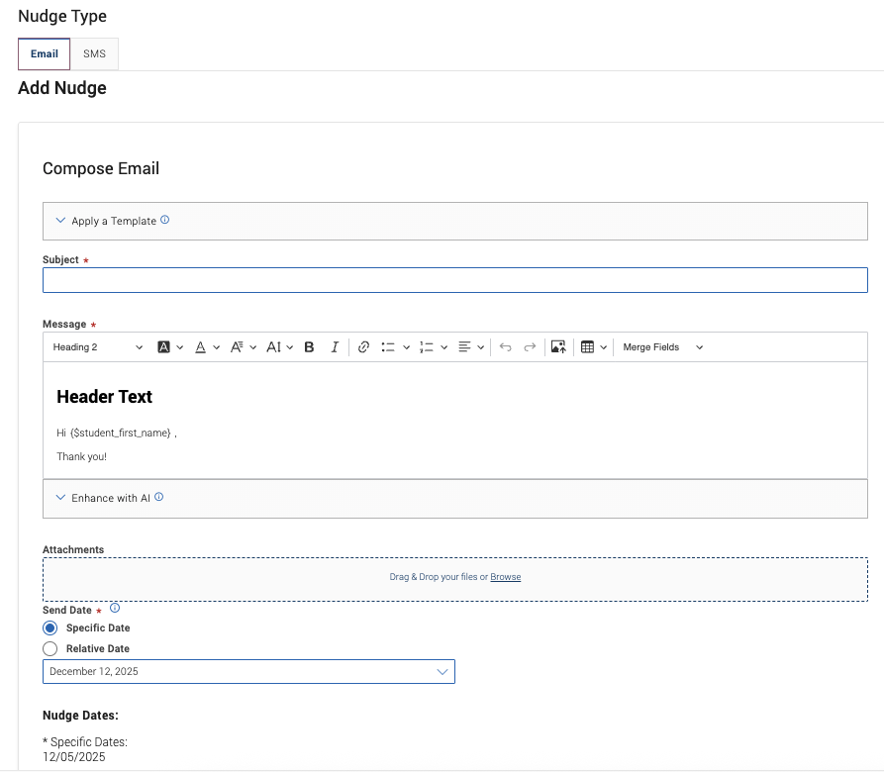Viewport: 884px width, 772px height.
Task: Open the Merge Fields dropdown
Action: (662, 347)
